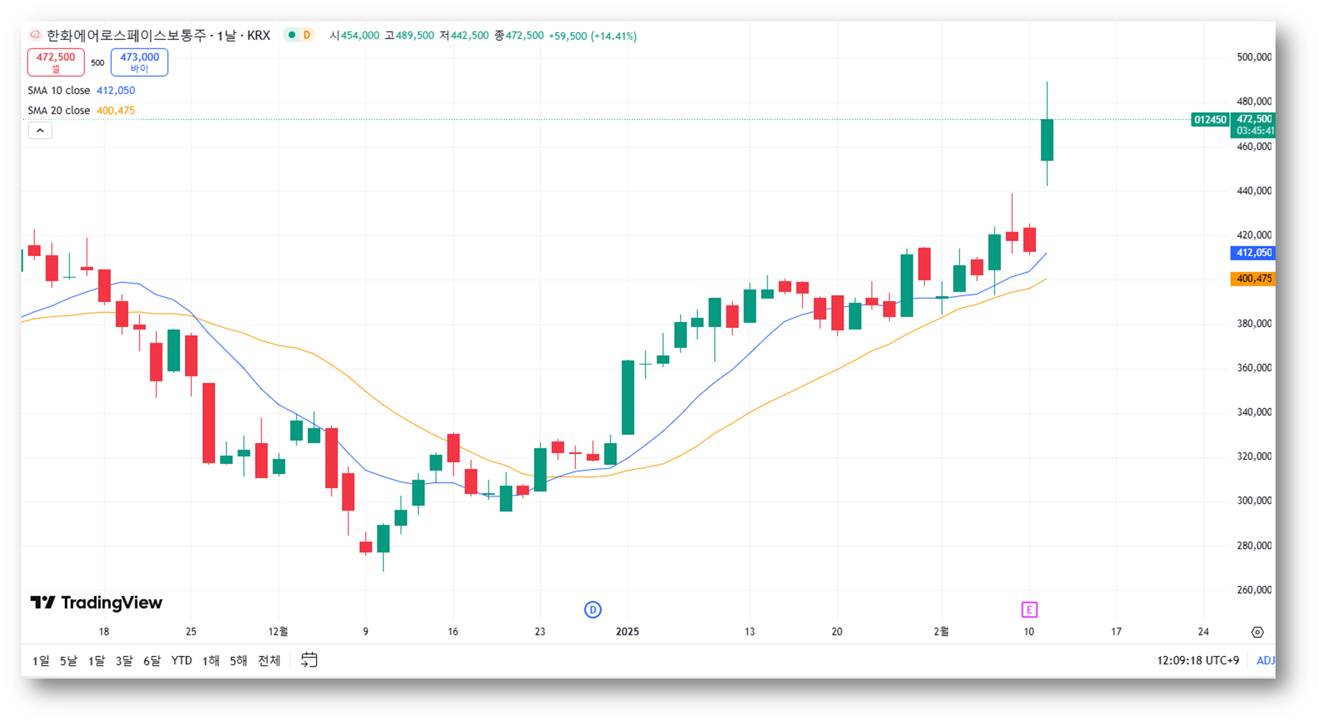
Task: Click the 473,000 buy button
Action: [x=139, y=62]
